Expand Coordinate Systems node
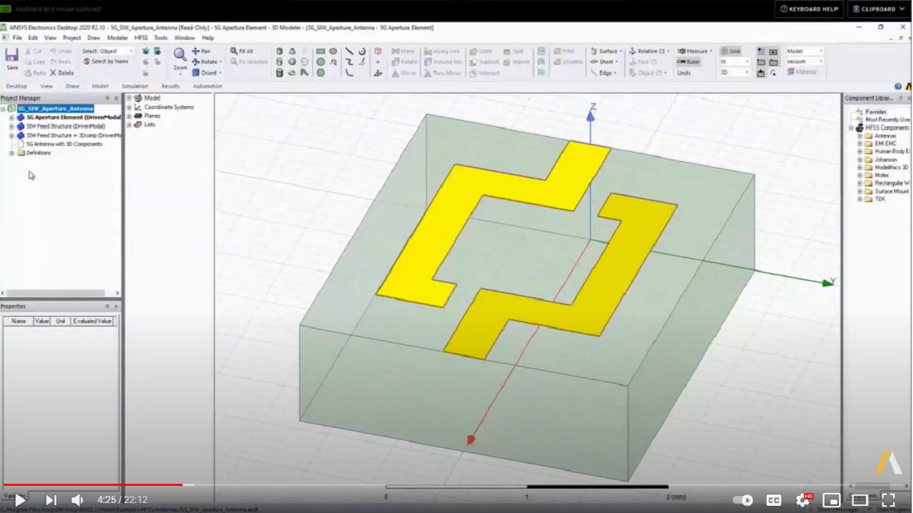The image size is (913, 513). [129, 107]
